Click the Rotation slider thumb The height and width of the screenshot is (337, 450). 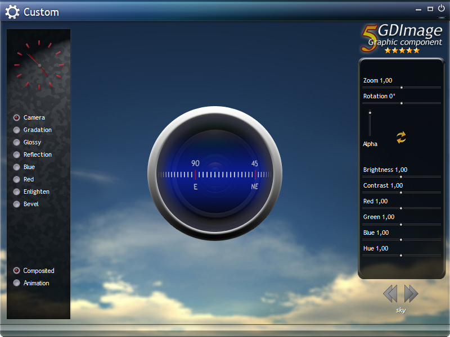click(402, 103)
